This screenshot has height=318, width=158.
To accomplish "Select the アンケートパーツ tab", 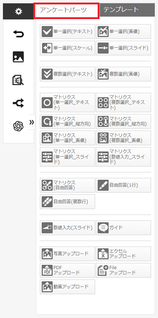I will (x=66, y=10).
